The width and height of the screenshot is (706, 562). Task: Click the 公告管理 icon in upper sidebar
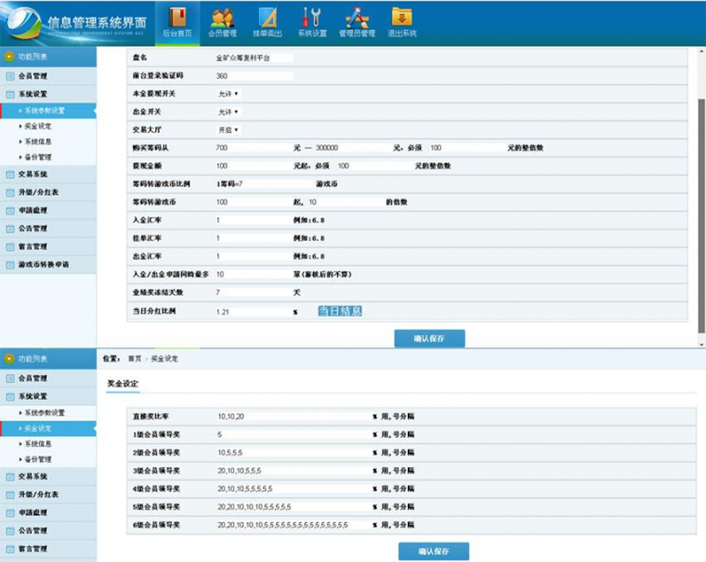coord(10,228)
